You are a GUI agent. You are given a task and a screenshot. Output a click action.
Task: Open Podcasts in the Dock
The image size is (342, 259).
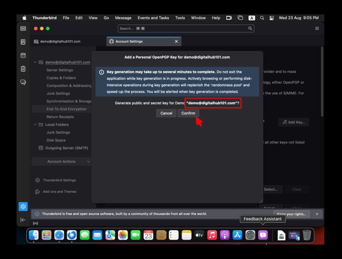[x=225, y=235]
